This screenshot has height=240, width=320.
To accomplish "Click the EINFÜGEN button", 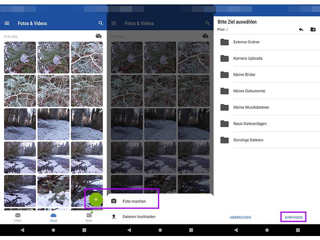I will 294,217.
